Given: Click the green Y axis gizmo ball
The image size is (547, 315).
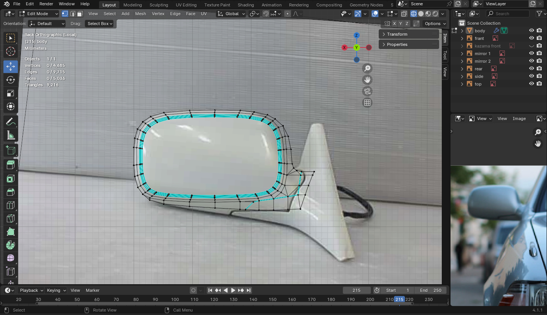Looking at the screenshot, I should 356,47.
